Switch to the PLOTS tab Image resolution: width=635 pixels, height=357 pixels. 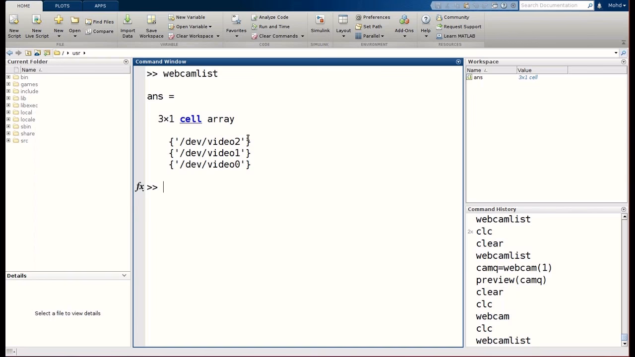[x=62, y=5]
